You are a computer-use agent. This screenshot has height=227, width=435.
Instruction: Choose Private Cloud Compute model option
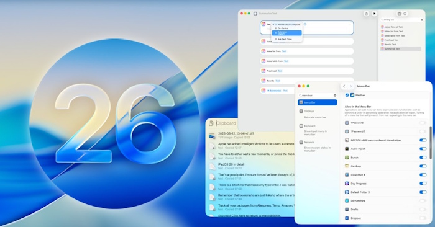287,25
